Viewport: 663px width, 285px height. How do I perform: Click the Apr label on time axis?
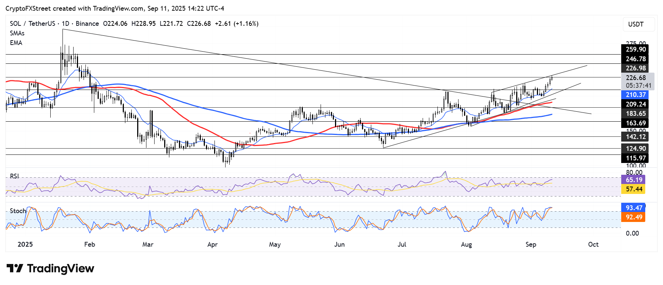[x=212, y=244]
